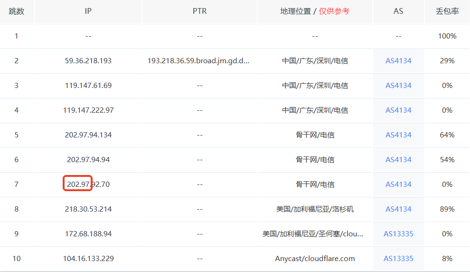Screen dimensions: 470x272
Task: Select the 跳数 column header
Action: (17, 11)
